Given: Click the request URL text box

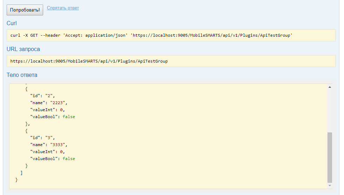Looking at the screenshot, I should tap(171, 61).
